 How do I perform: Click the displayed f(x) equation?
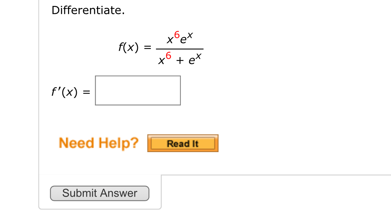tap(161, 48)
